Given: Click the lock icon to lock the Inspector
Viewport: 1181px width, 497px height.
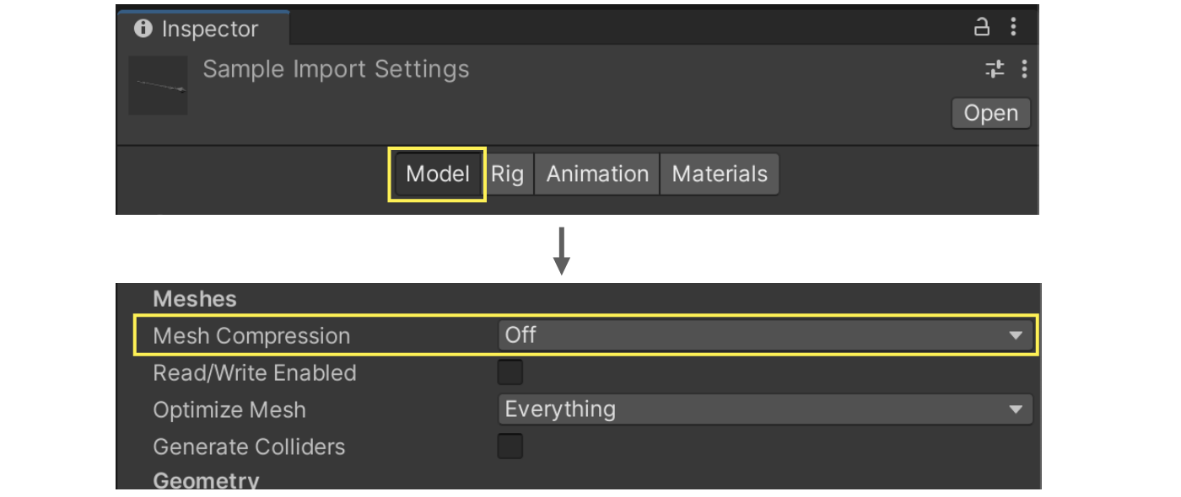Looking at the screenshot, I should (981, 26).
